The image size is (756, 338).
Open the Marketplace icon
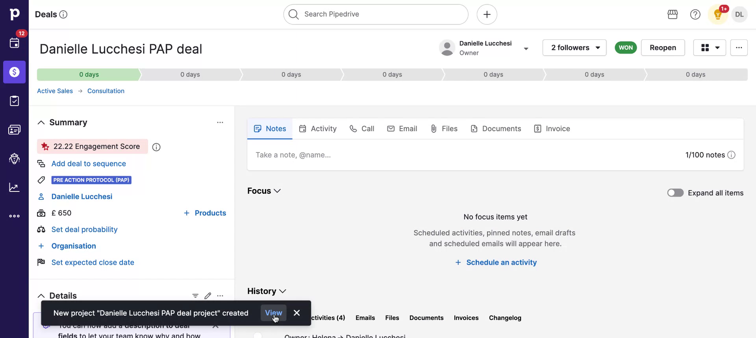coord(673,15)
